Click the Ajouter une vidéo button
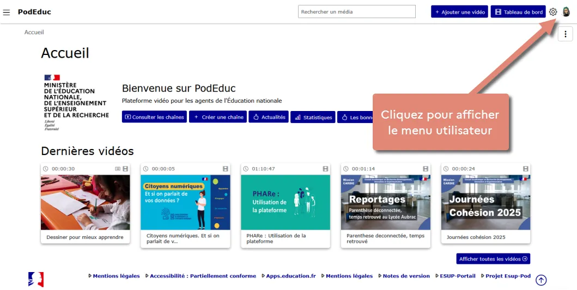The height and width of the screenshot is (290, 577). point(460,12)
